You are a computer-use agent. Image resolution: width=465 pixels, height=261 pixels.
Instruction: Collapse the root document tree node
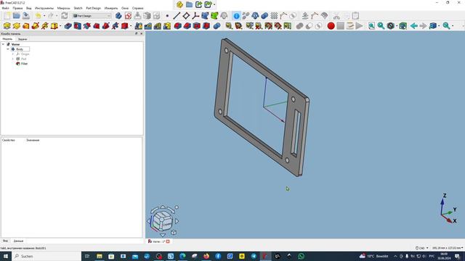(x=3, y=44)
